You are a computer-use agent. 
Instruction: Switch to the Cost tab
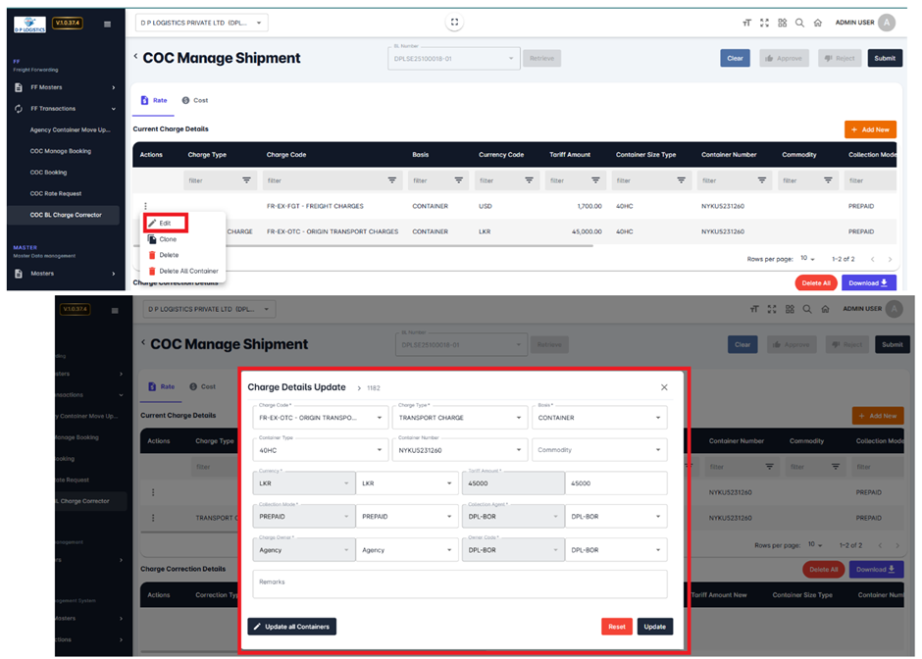[x=194, y=100]
